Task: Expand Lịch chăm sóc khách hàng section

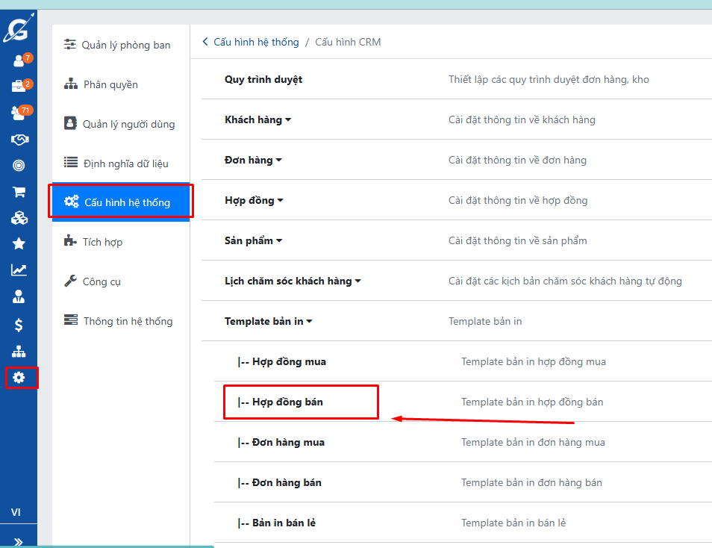Action: (293, 281)
